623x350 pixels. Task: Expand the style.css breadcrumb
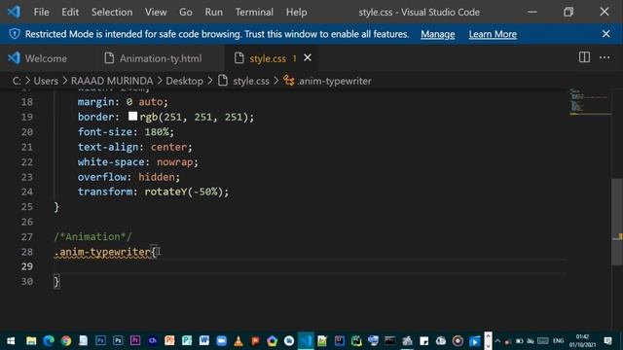[251, 81]
